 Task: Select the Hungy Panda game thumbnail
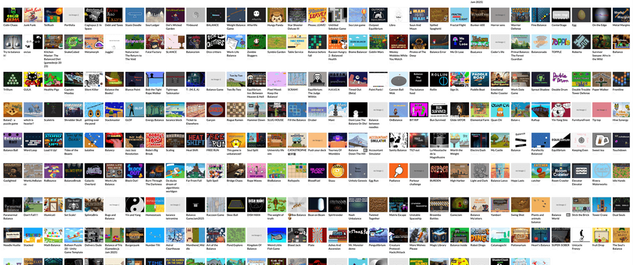(275, 15)
